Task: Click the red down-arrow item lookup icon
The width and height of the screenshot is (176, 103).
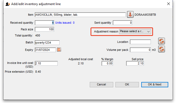Action: point(130,15)
